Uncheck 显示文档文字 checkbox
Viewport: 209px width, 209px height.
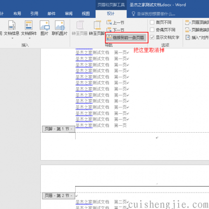click(x=152, y=37)
